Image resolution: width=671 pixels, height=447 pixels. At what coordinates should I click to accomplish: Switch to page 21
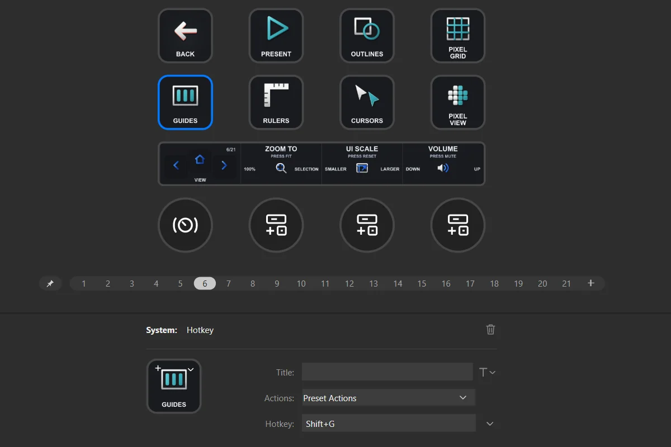(566, 284)
